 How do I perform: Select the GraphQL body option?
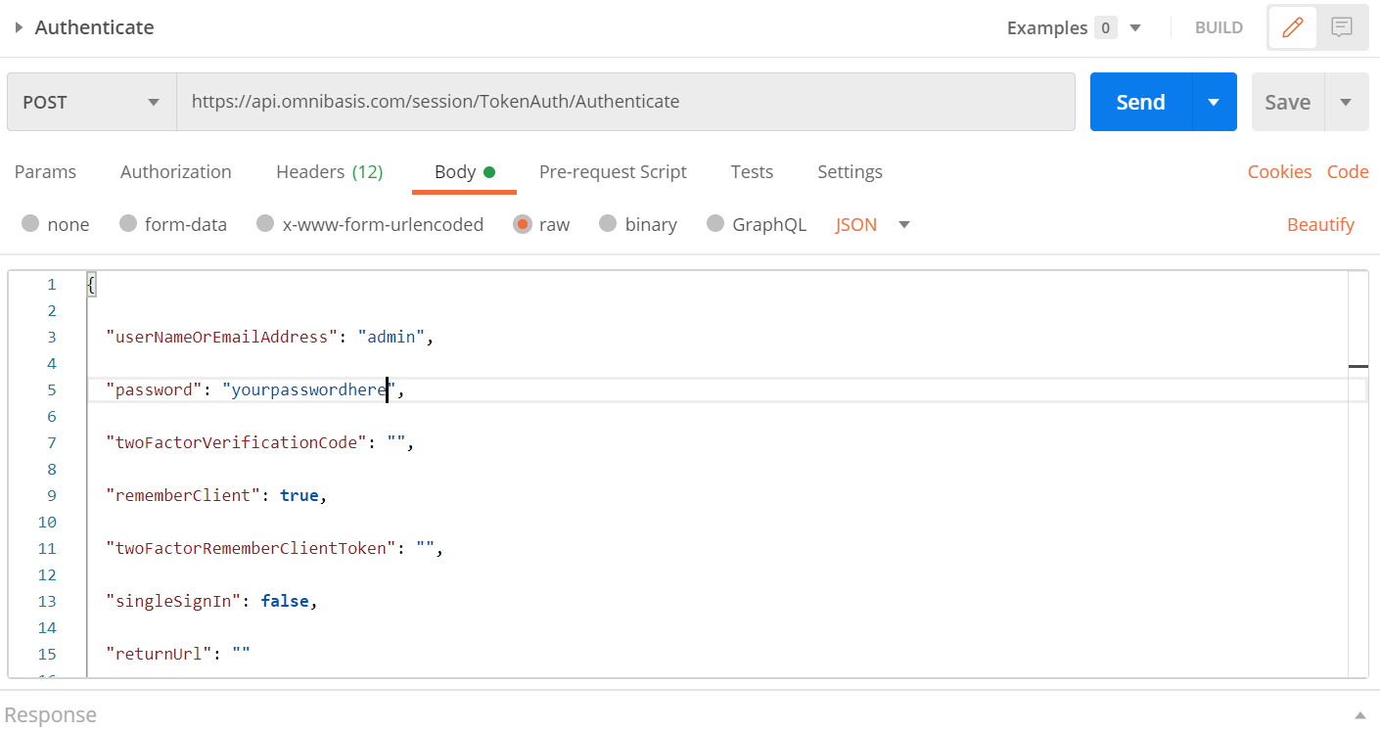point(715,224)
